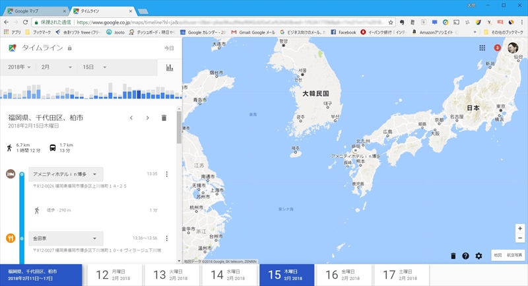The width and height of the screenshot is (528, 286).
Task: Switch map to 航空写真 satellite view
Action: 515,256
